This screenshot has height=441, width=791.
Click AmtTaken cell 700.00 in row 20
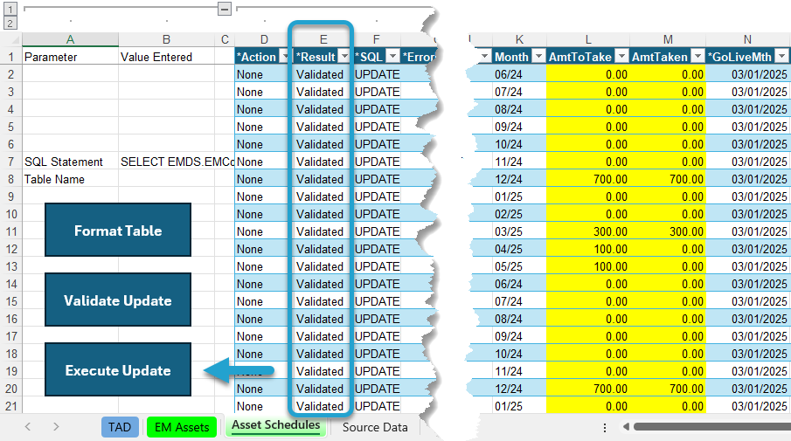click(x=668, y=389)
